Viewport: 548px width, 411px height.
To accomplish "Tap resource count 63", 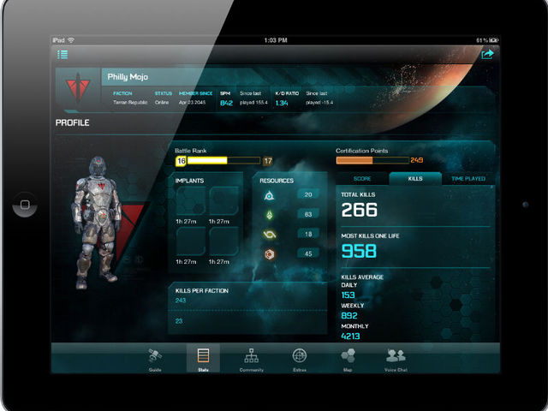I will coord(308,214).
